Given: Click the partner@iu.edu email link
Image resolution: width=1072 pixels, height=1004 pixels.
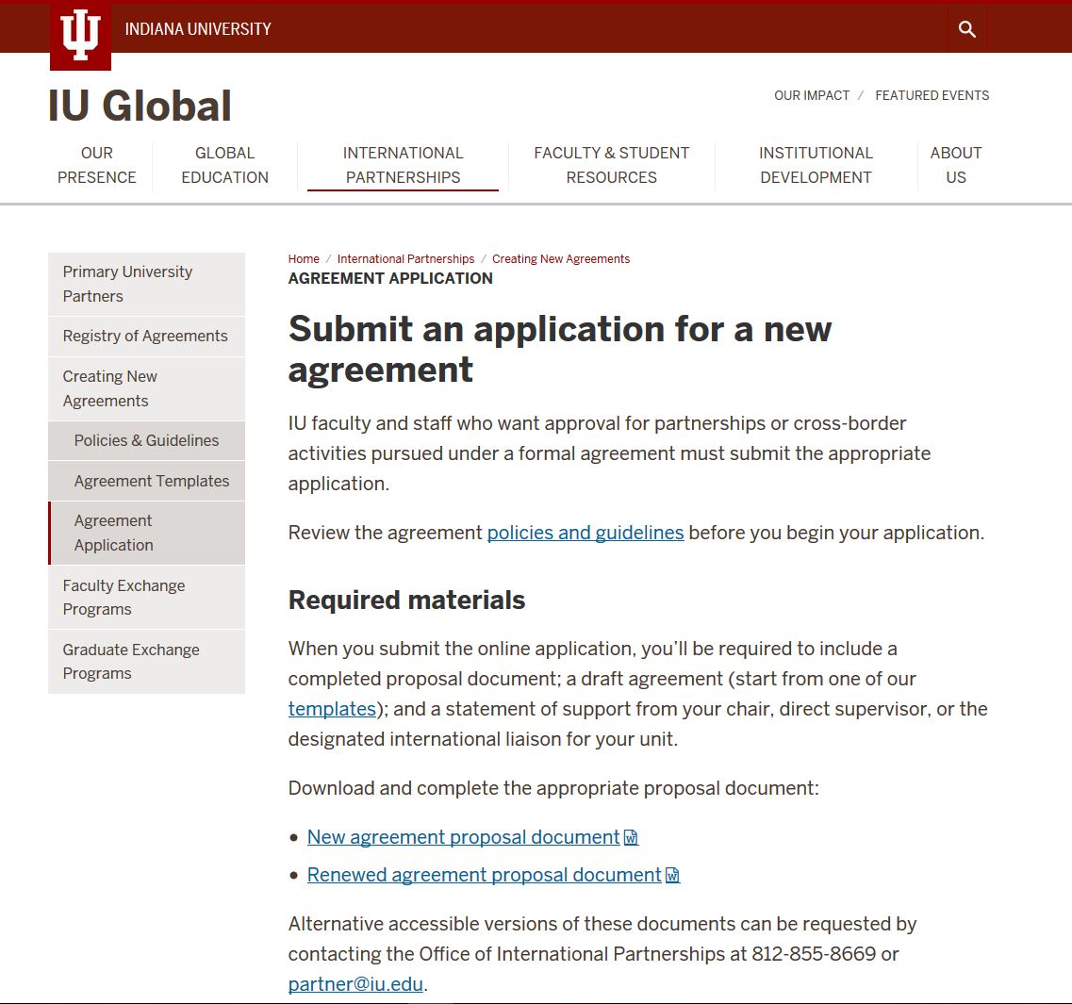Looking at the screenshot, I should 355,984.
